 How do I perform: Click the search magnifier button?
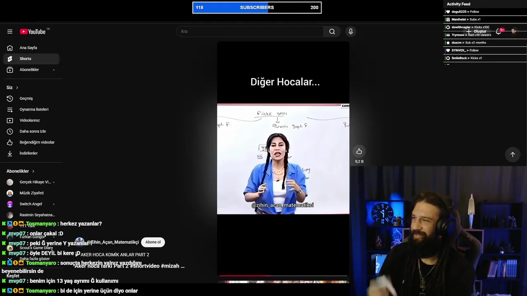click(332, 32)
